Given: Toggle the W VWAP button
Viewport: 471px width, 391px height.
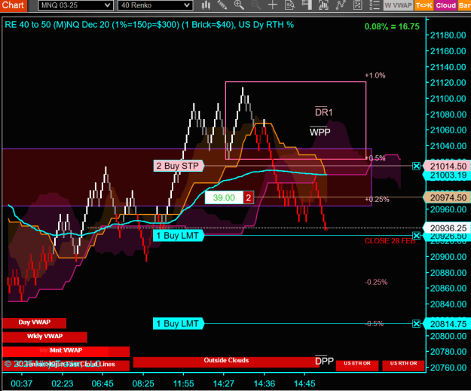Looking at the screenshot, I should (x=399, y=5).
